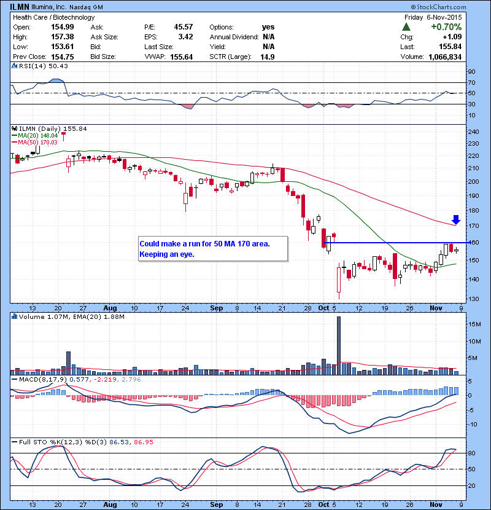Click the MA(20) 148.04 legend entry
This screenshot has width=491, height=510.
(x=35, y=136)
